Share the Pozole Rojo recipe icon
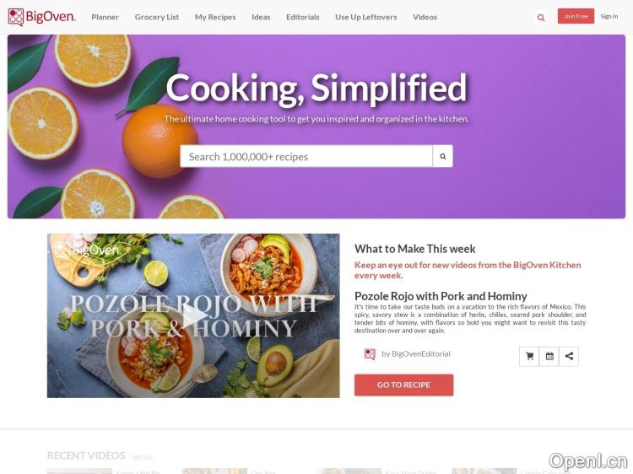Screen dimensions: 633x474 point(569,356)
